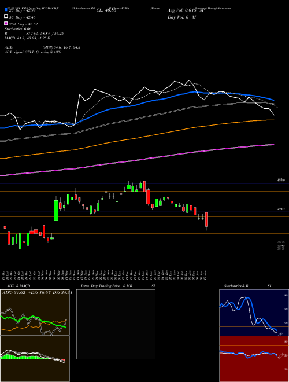This screenshot has width=289, height=382.
Task: Click the ADX +DY -DY readout line
Action: coord(37,293)
